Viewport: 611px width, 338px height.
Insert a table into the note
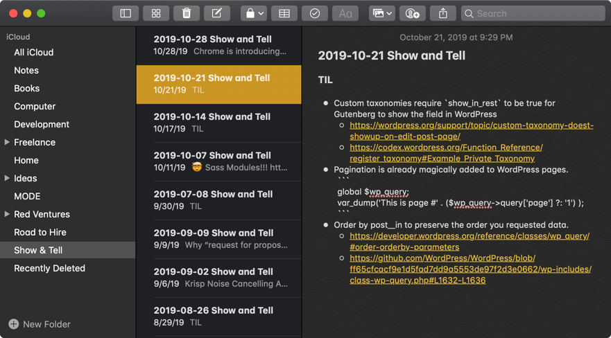(284, 14)
